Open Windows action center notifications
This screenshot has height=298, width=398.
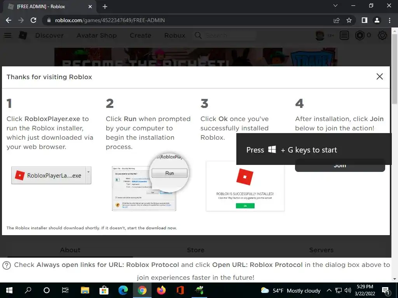tap(386, 291)
